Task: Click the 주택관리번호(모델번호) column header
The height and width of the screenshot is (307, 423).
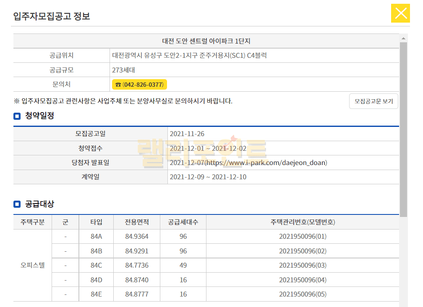Action: [x=302, y=222]
